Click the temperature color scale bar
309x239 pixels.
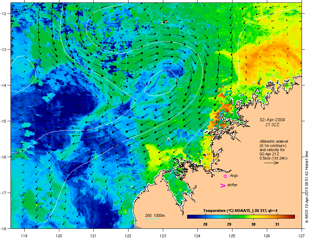coord(241,217)
